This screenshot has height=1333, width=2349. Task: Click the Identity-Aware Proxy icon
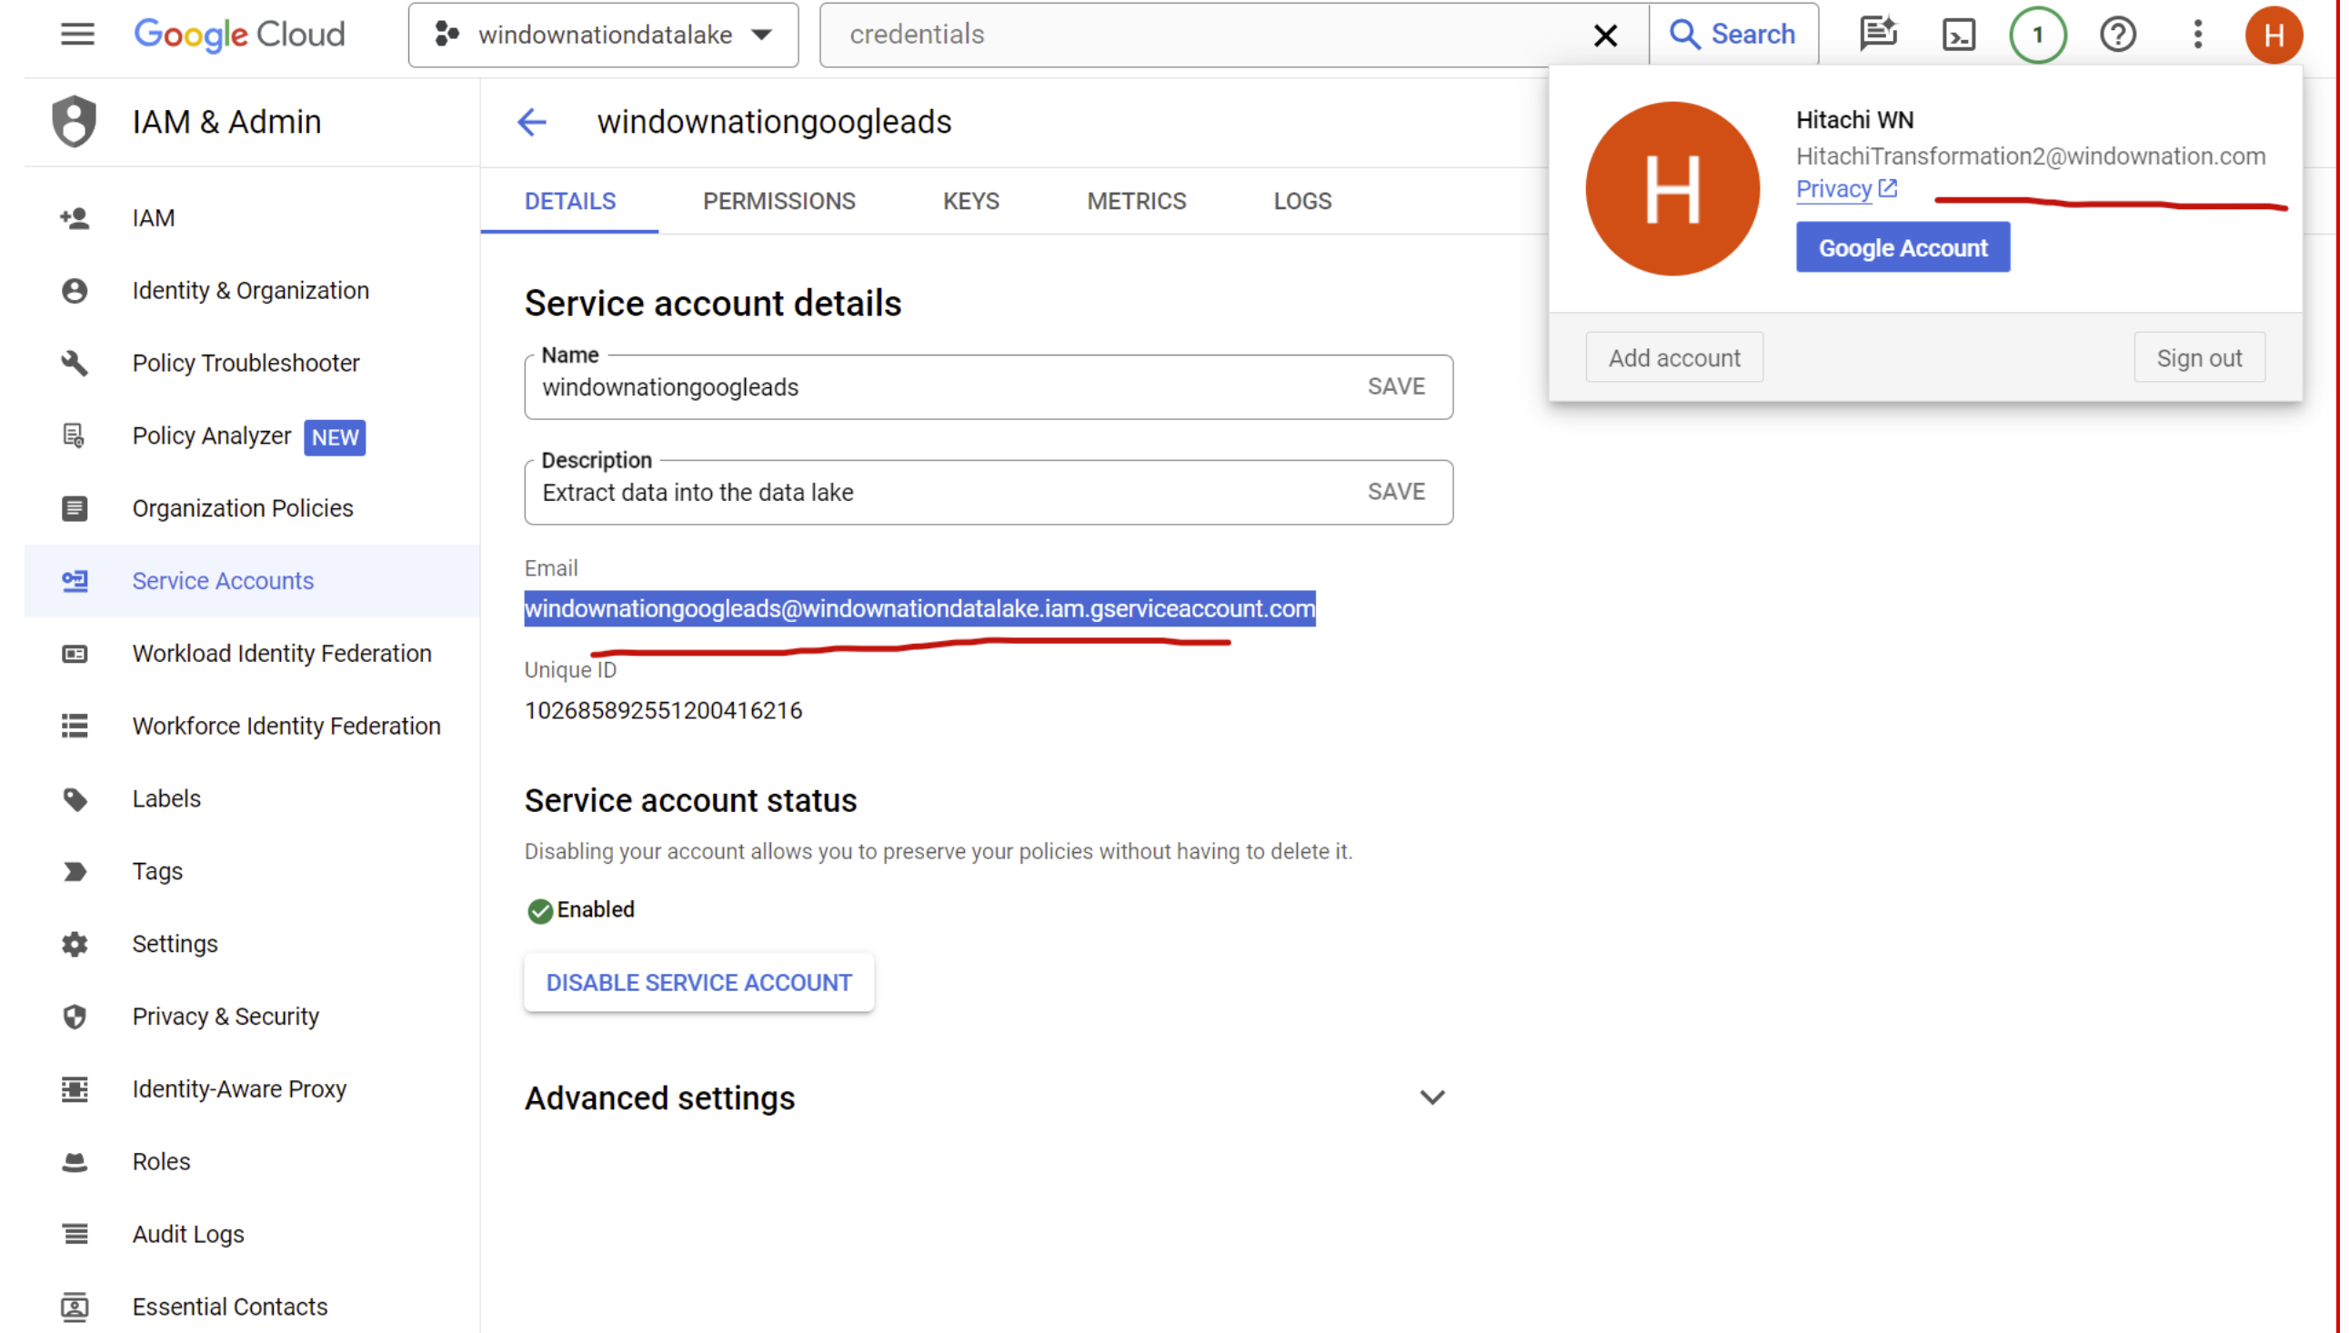75,1088
